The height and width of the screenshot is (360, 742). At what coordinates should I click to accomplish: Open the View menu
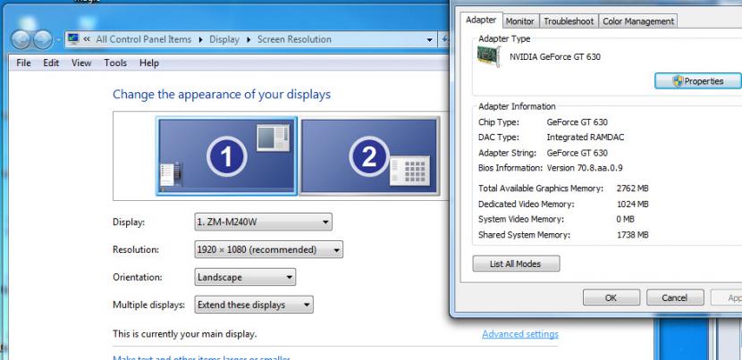click(x=81, y=63)
